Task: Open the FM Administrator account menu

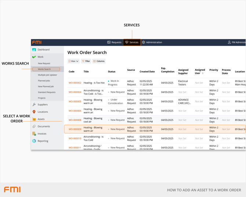Action: tap(236, 42)
